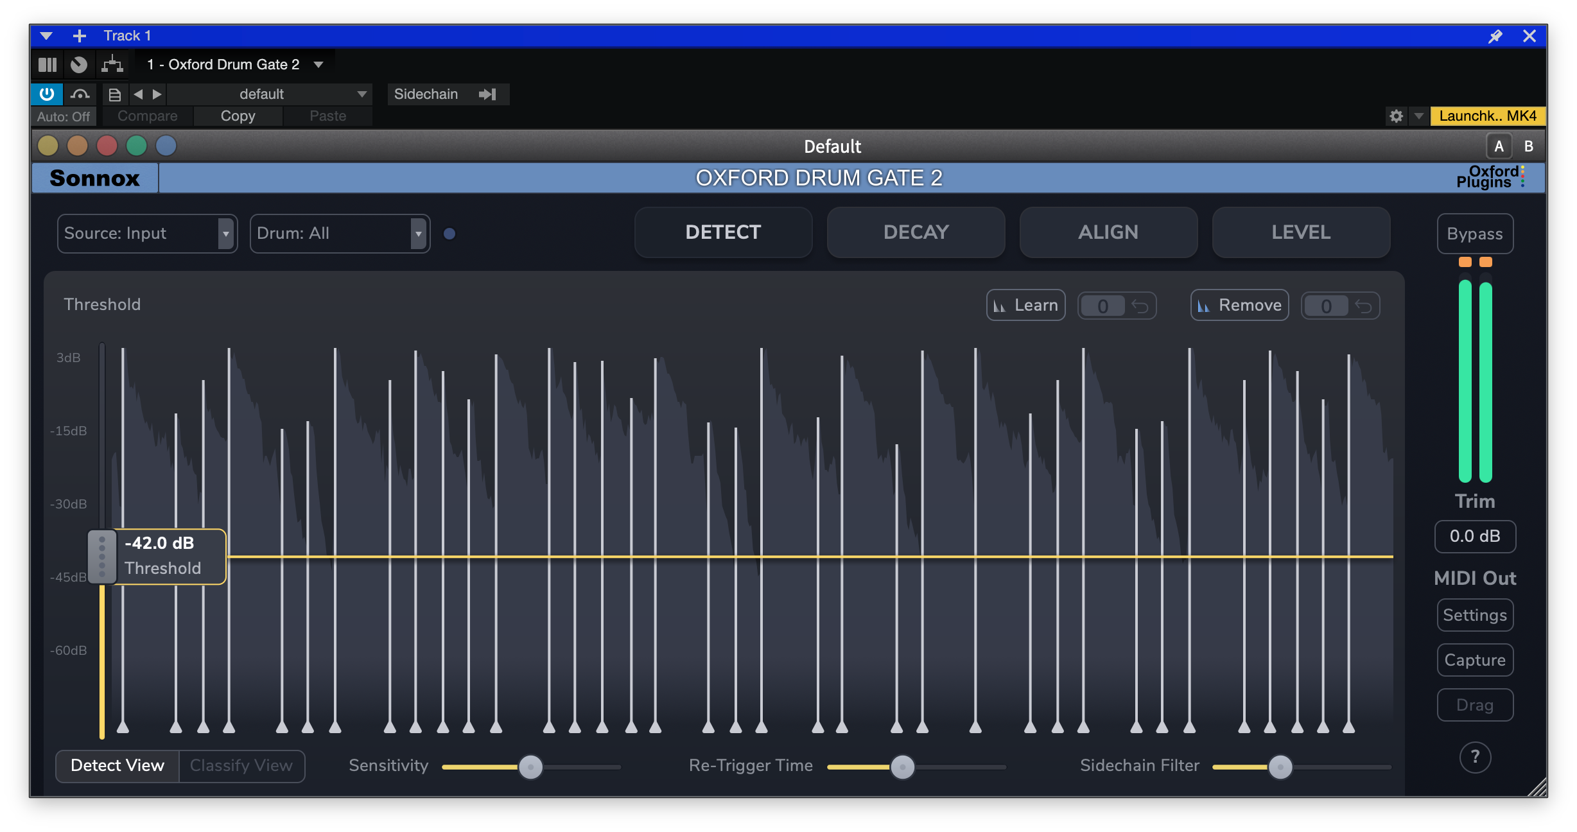Image resolution: width=1577 pixels, height=832 pixels.
Task: Open the track dropdown triangle menu
Action: pyautogui.click(x=46, y=36)
